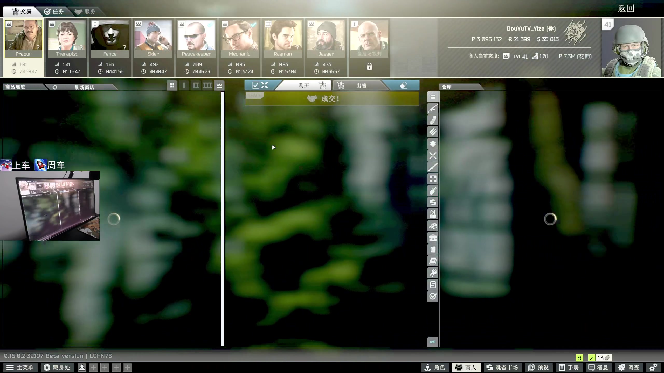Filter stash by backpack icon
664x373 pixels.
[433, 249]
